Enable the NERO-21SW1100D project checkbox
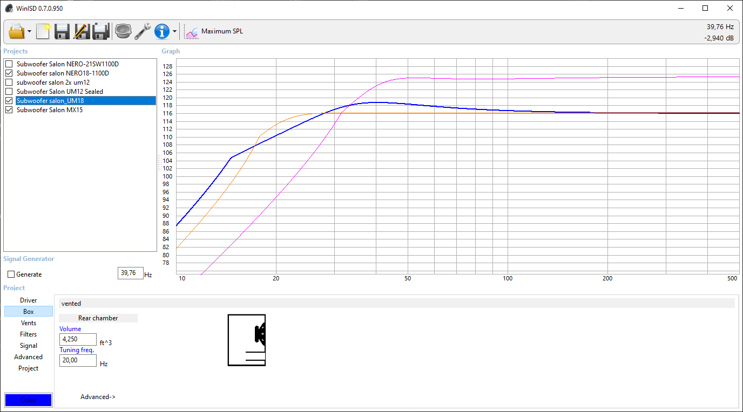 (x=9, y=64)
